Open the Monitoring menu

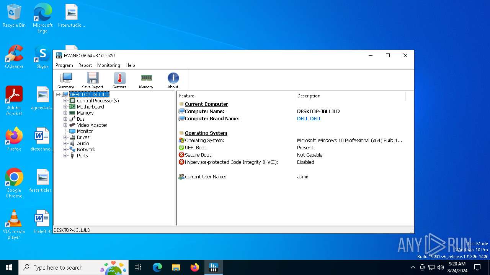tap(109, 65)
